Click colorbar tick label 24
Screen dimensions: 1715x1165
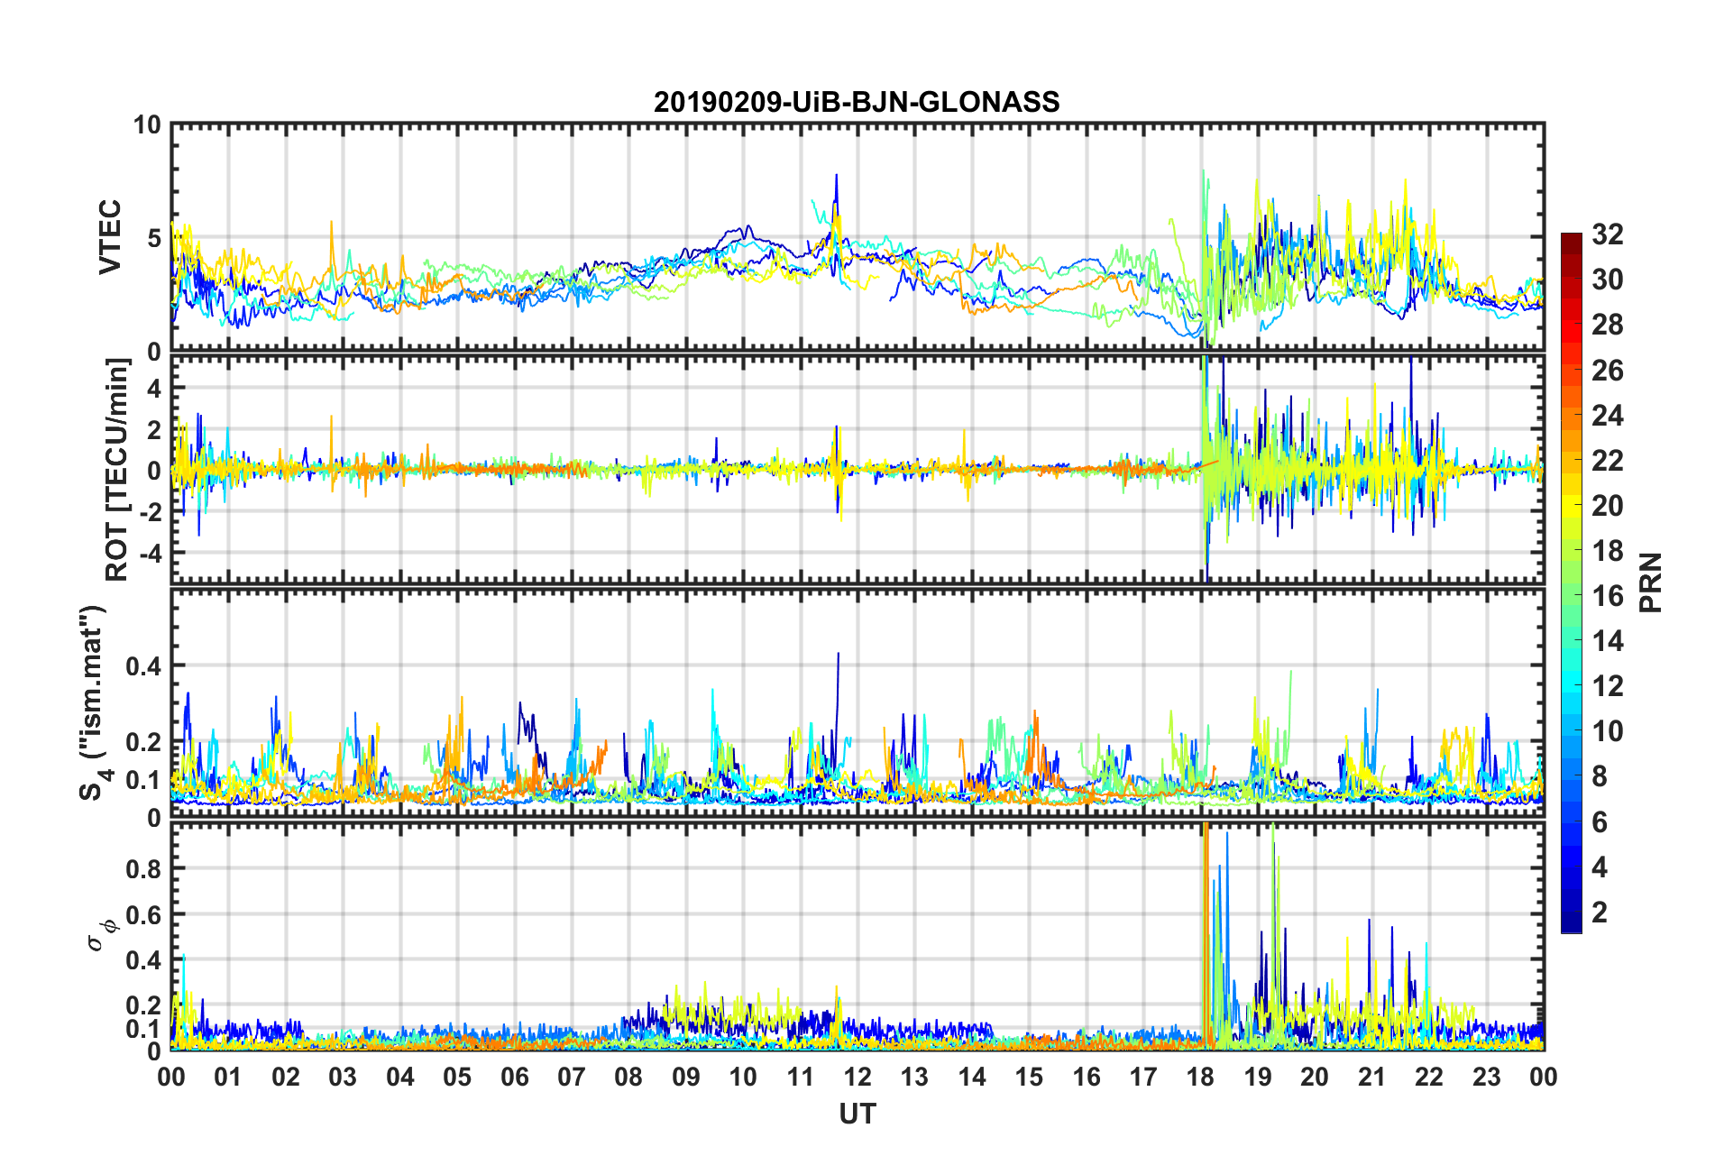pos(1608,416)
